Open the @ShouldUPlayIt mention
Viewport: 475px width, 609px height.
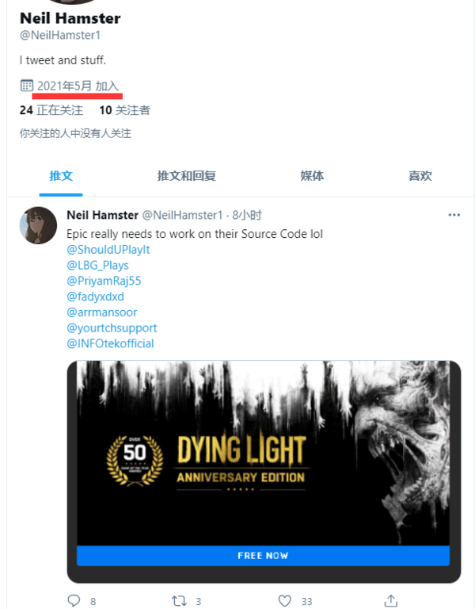[x=108, y=249]
